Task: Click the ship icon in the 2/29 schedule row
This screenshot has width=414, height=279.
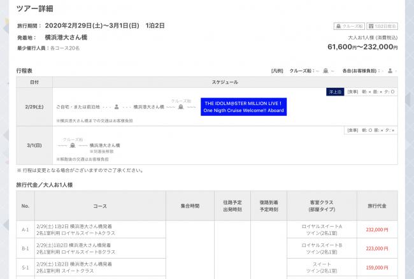Action: [x=181, y=107]
